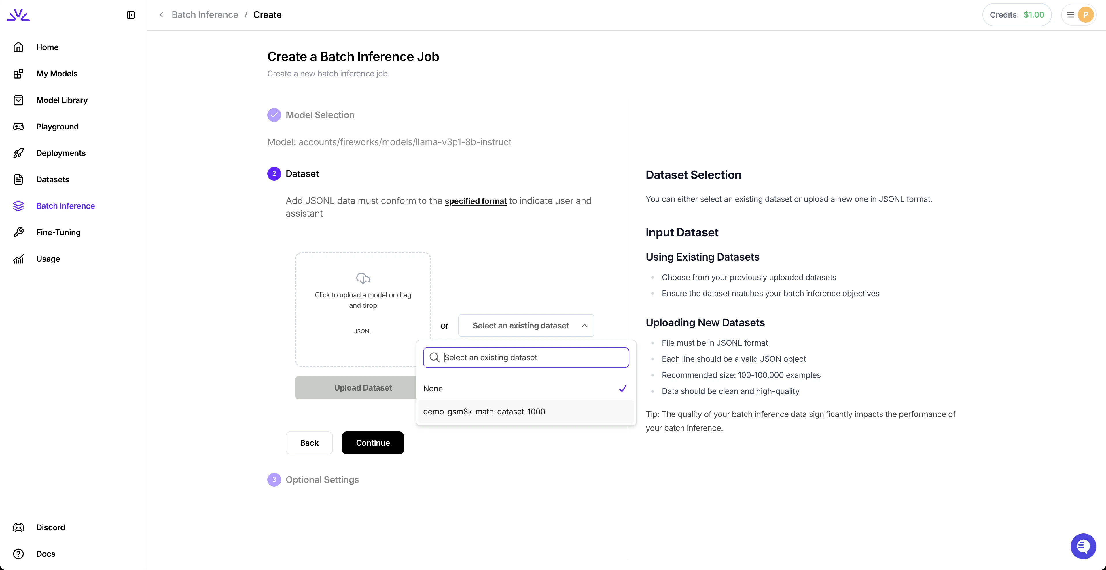
Task: Go back via Batch Inference breadcrumb
Action: [205, 15]
